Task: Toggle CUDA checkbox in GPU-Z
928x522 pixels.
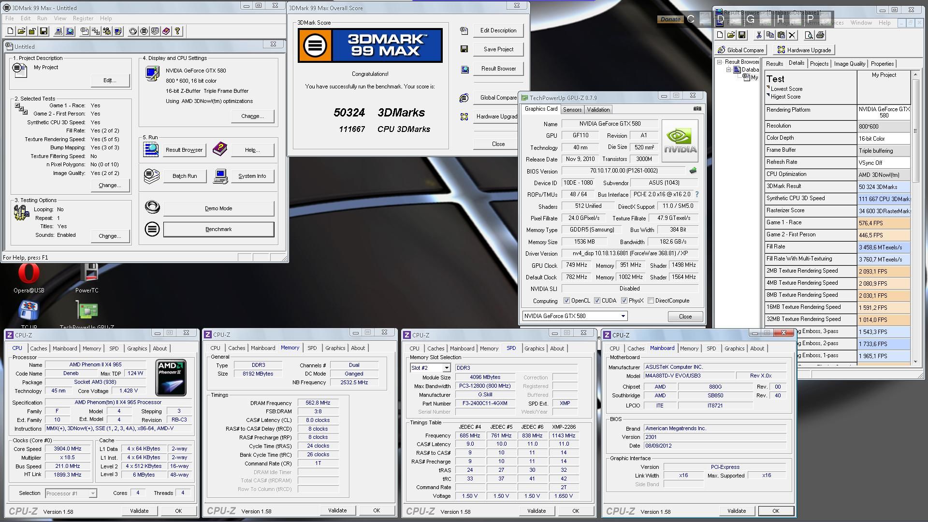Action: (597, 301)
